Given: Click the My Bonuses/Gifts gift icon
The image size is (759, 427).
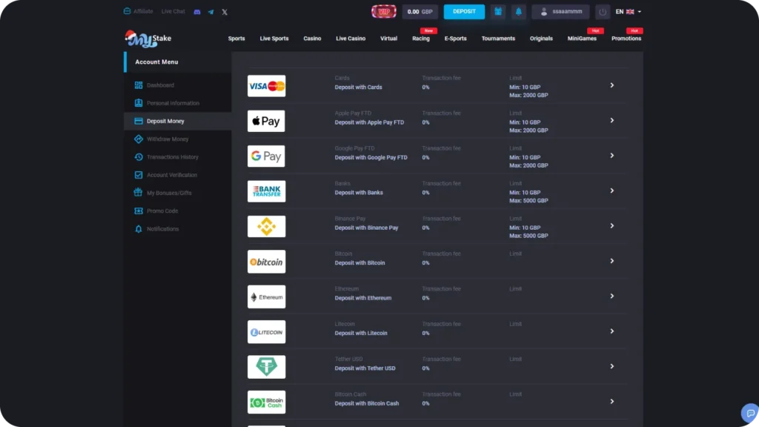Looking at the screenshot, I should (139, 193).
